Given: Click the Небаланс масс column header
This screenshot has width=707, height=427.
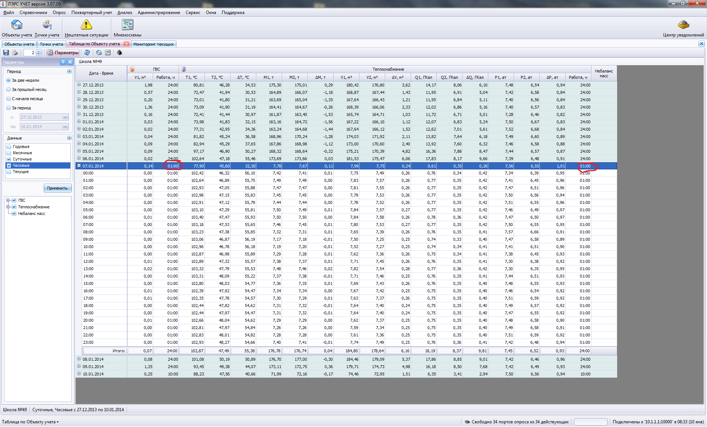Looking at the screenshot, I should [x=604, y=73].
